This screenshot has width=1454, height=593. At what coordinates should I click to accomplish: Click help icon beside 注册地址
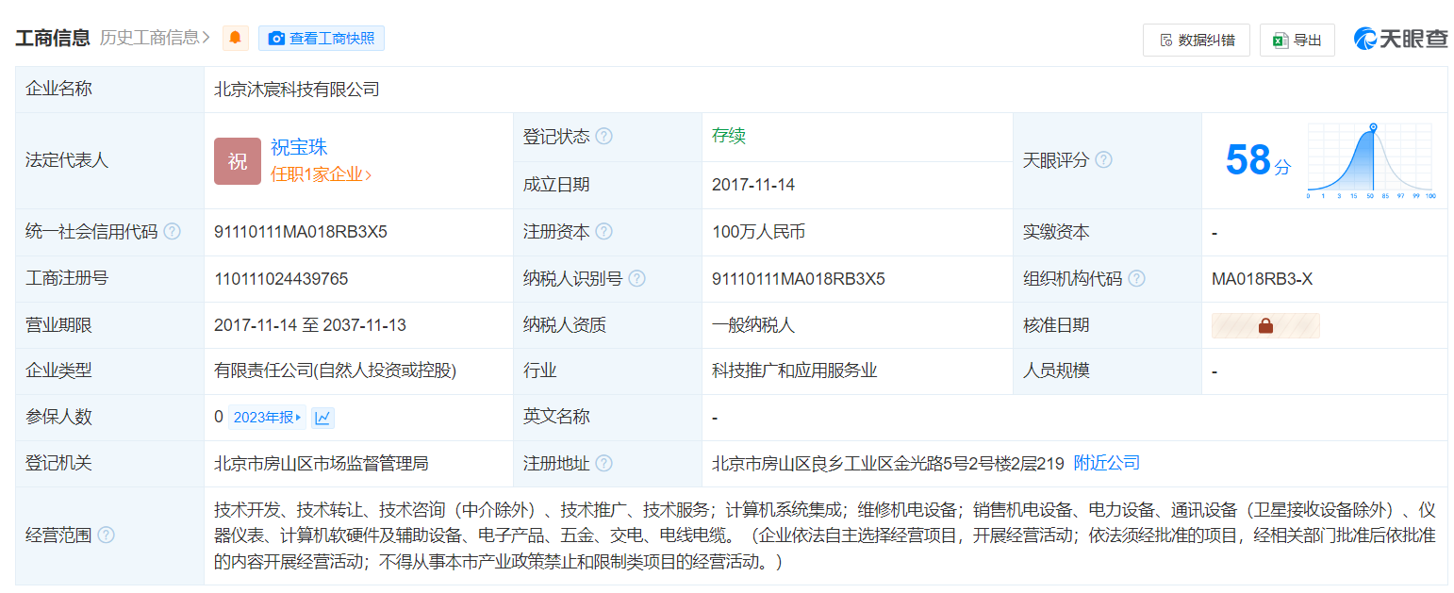pos(604,463)
